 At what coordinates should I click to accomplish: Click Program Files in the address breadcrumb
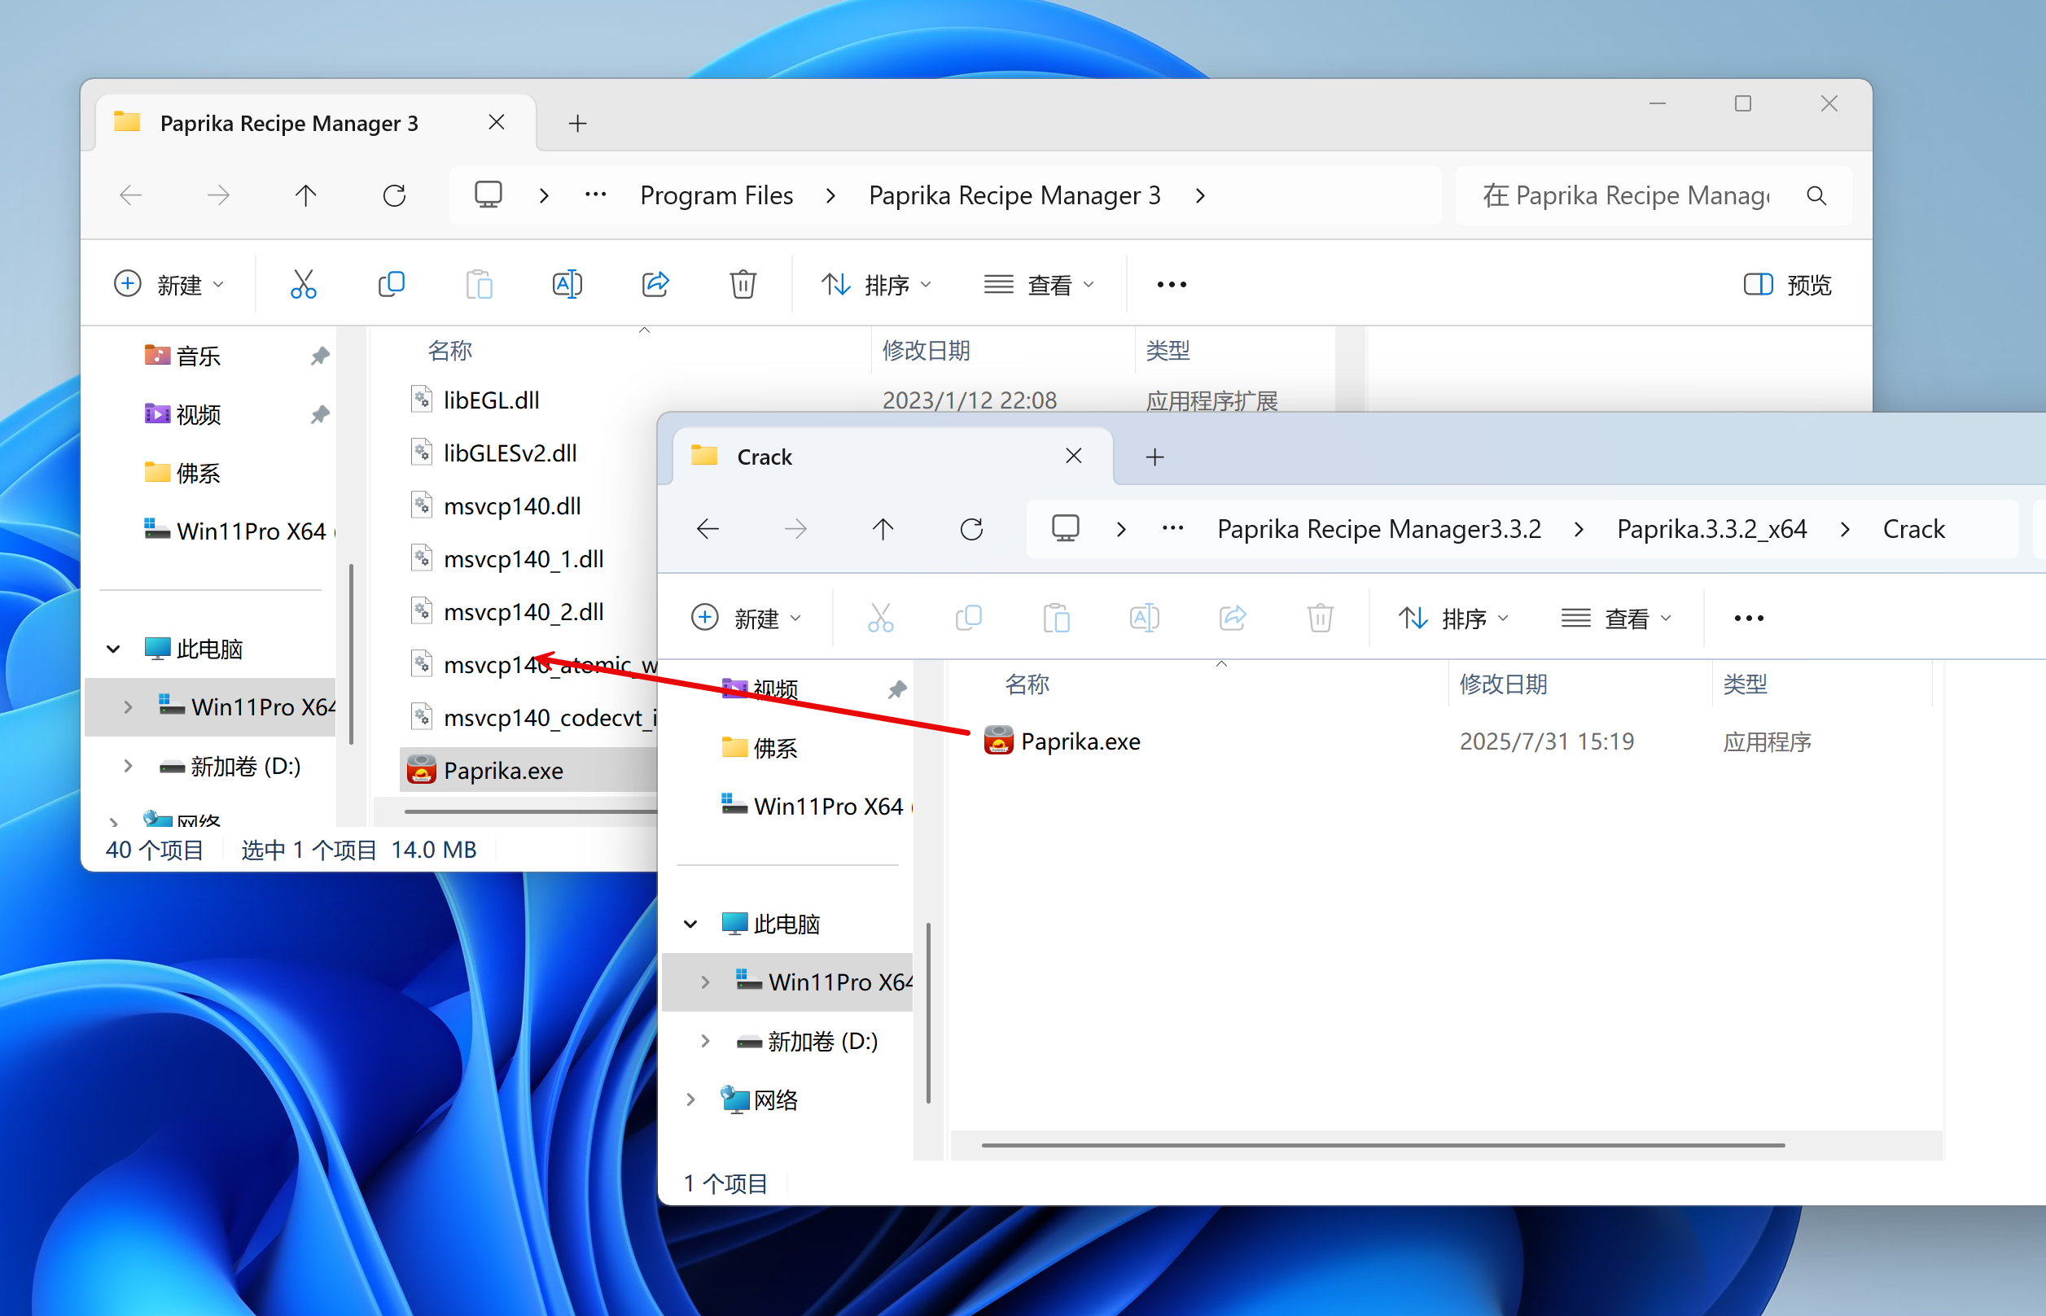coord(716,195)
